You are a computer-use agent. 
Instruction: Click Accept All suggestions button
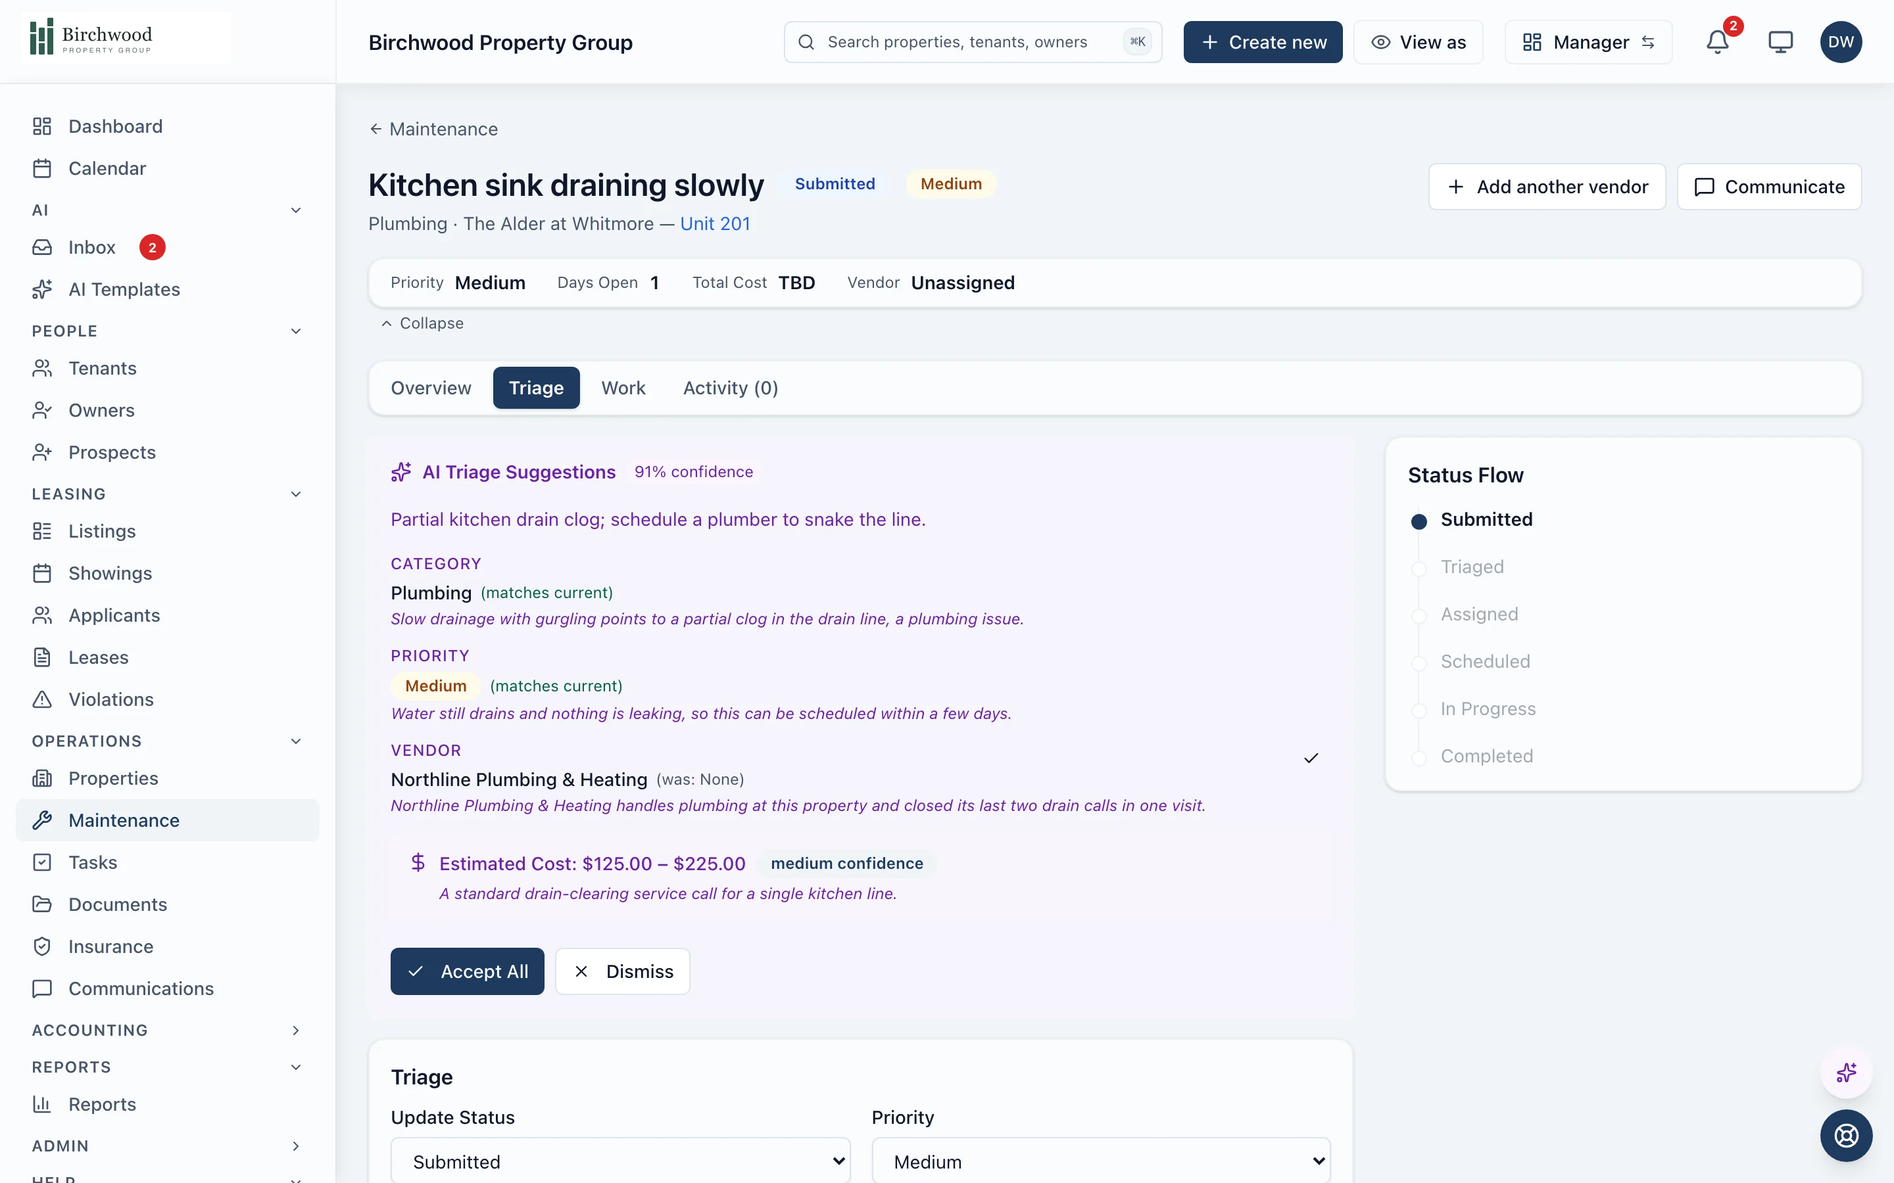click(x=467, y=971)
